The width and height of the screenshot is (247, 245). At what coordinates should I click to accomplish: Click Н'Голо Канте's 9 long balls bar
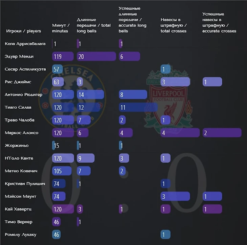click(86, 158)
